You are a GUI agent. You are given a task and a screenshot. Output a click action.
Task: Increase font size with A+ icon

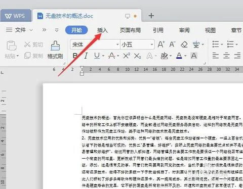(161, 44)
